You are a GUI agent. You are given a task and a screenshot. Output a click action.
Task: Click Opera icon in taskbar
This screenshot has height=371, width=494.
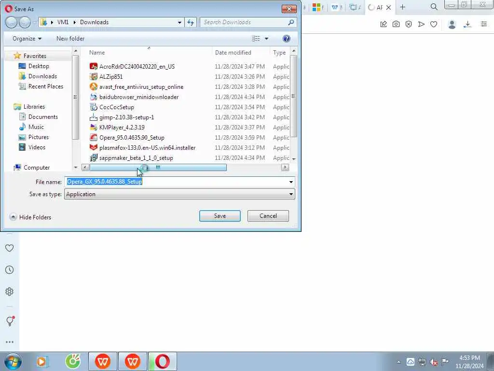pos(162,361)
